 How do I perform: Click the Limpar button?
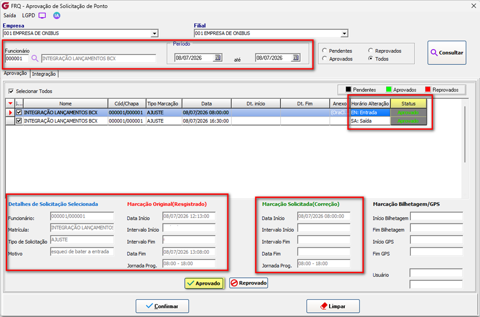333,306
